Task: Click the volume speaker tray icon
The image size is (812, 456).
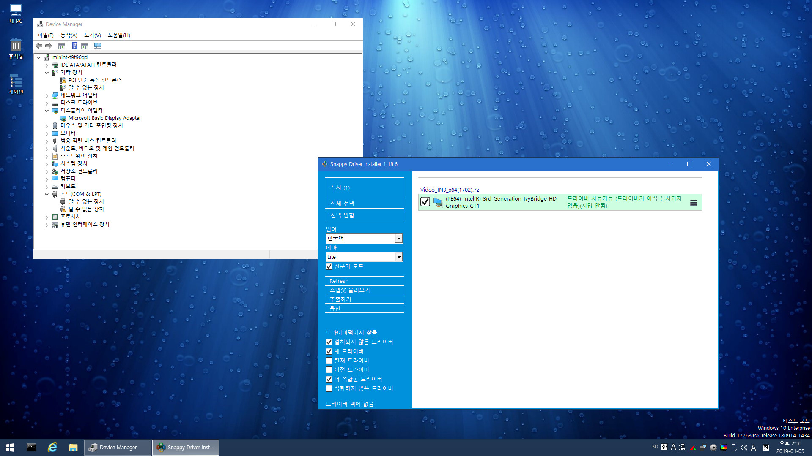Action: 743,447
